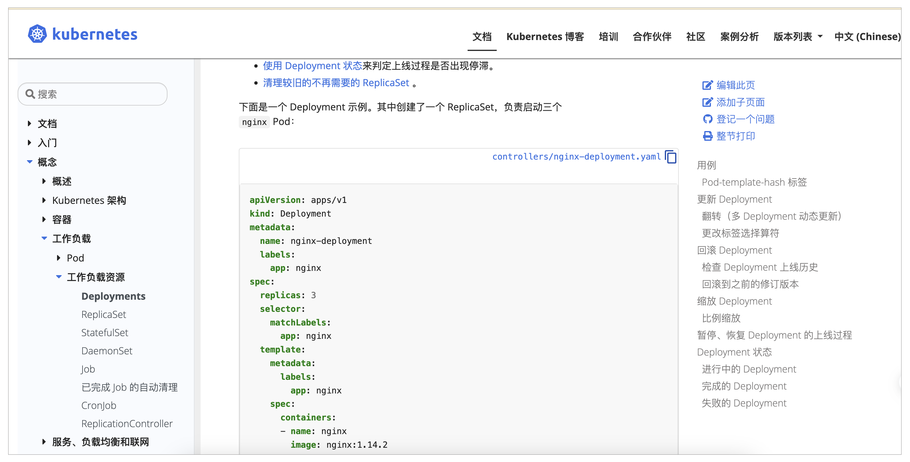Click the edit page pencil icon
Viewport: 910px width, 462px height.
pos(708,85)
